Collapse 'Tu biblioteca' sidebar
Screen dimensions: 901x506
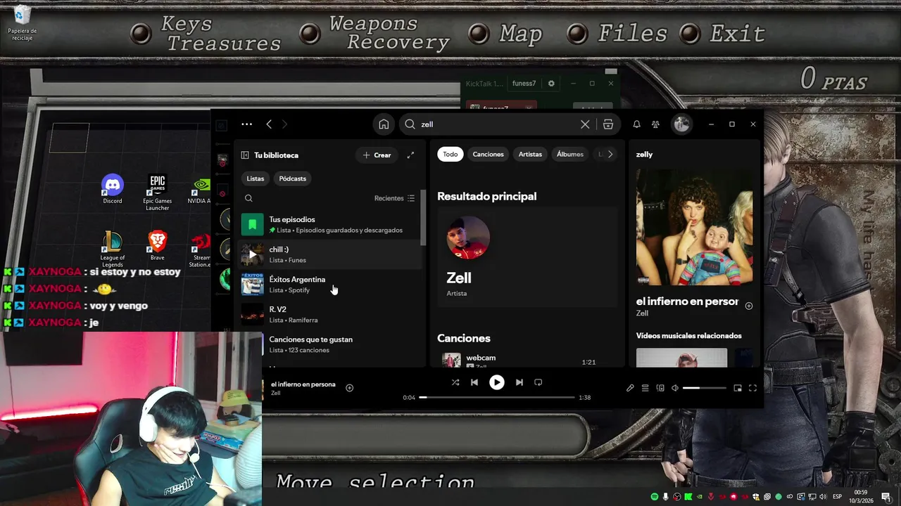245,155
